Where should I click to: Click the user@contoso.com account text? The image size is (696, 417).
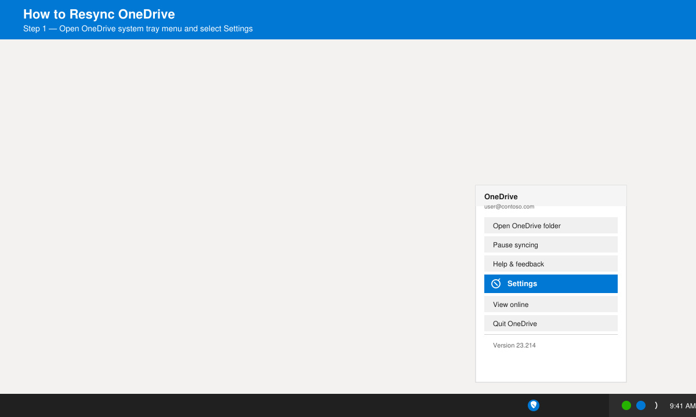pyautogui.click(x=509, y=207)
